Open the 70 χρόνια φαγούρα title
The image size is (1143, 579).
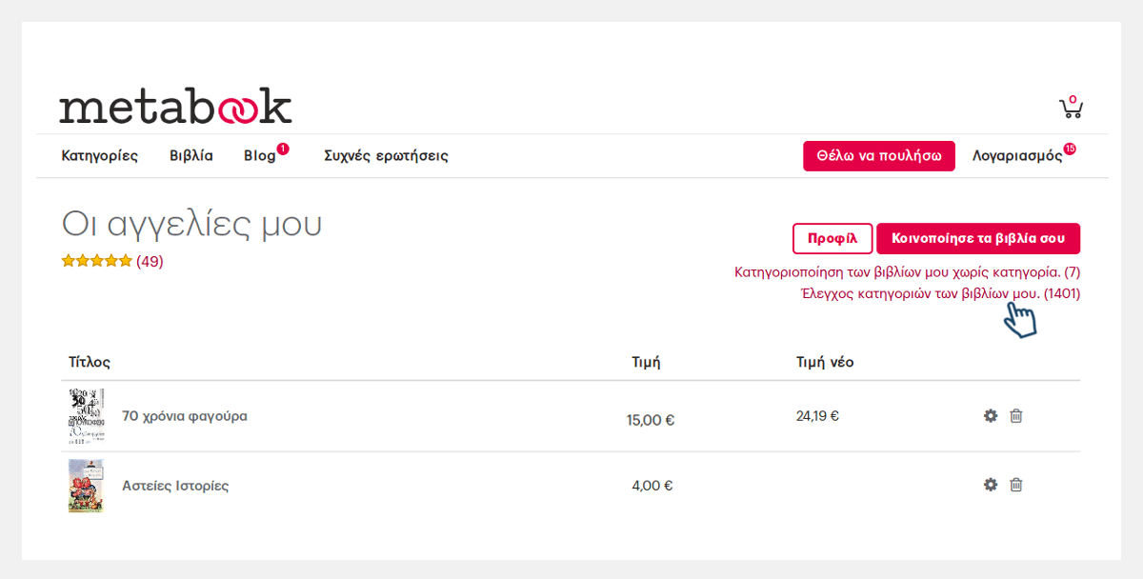click(184, 416)
